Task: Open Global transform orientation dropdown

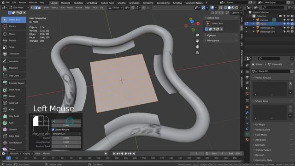Action: [x=115, y=8]
